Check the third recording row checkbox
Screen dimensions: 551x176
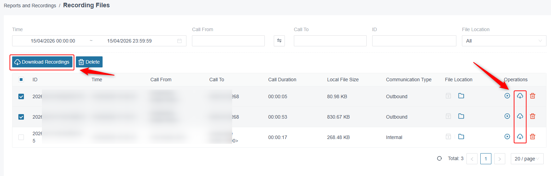(21, 137)
